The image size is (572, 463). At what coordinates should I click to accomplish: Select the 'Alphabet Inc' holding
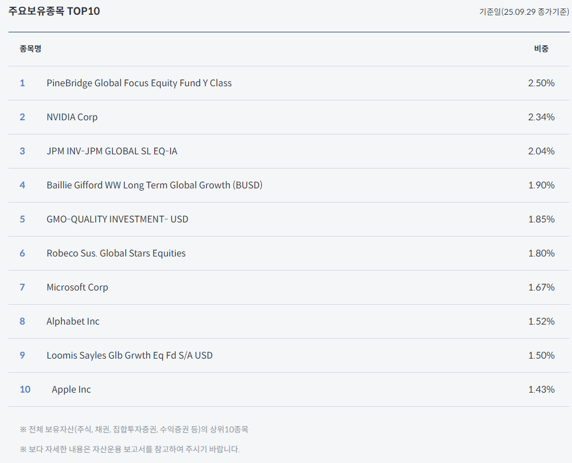pyautogui.click(x=73, y=321)
